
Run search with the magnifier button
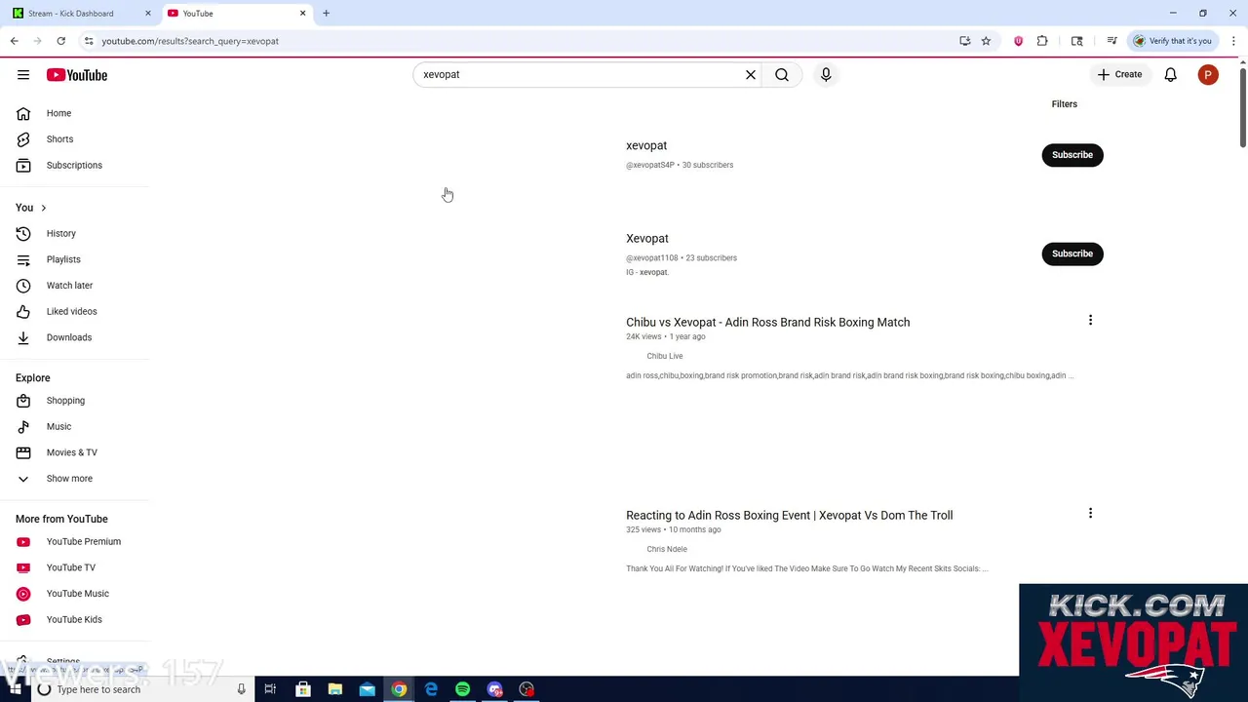(x=782, y=74)
